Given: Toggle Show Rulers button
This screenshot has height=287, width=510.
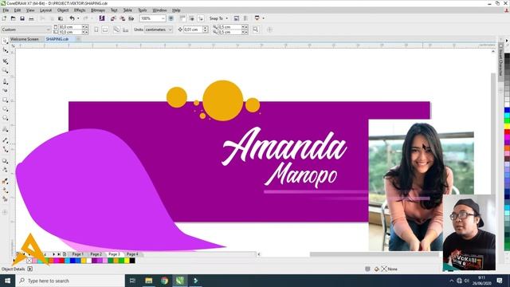Looking at the screenshot, I should click(x=182, y=18).
